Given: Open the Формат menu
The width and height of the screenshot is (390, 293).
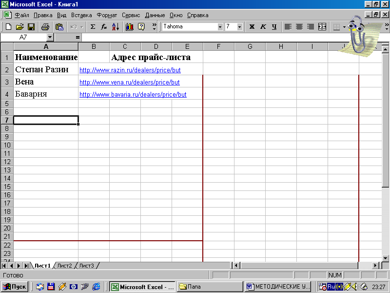Looking at the screenshot, I should [x=107, y=15].
